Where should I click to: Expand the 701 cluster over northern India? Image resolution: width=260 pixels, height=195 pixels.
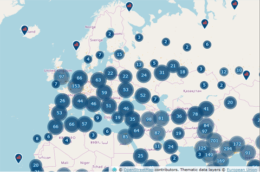(214, 140)
